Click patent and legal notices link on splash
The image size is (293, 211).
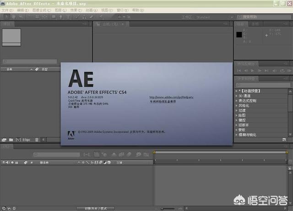(163, 102)
